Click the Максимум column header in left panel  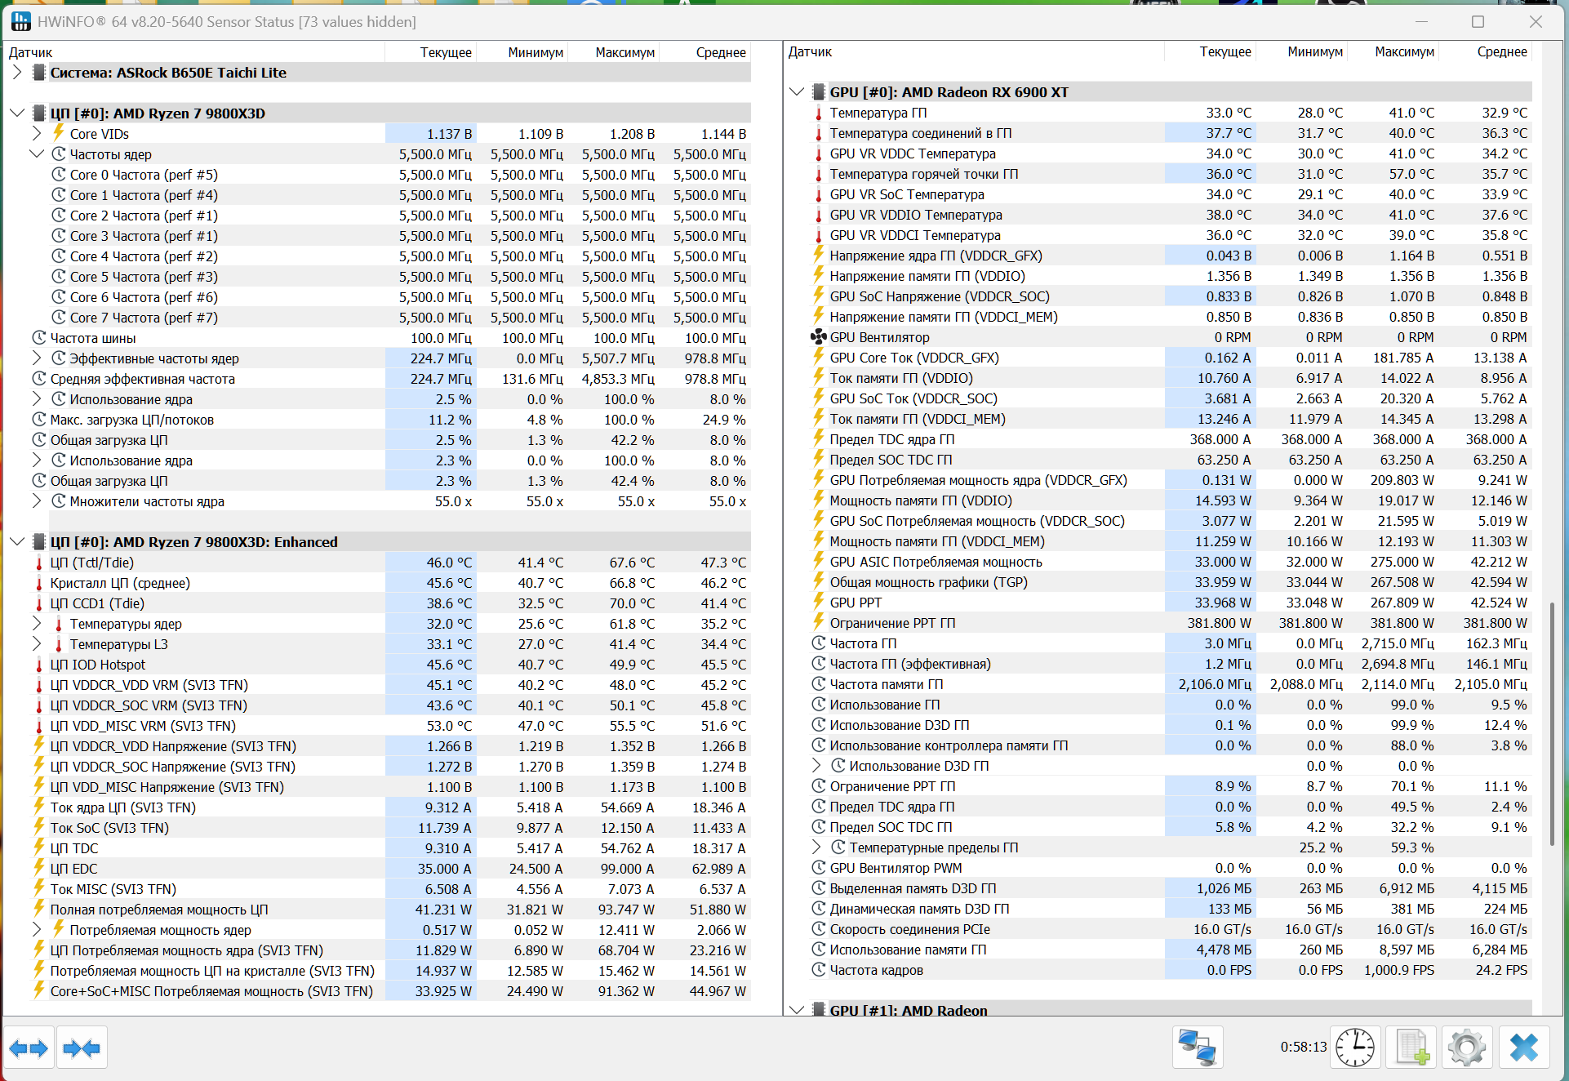click(624, 52)
